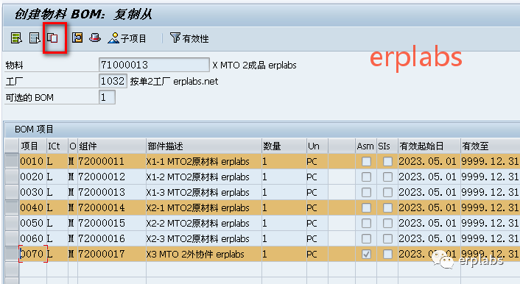The image size is (520, 284).
Task: Toggle Asm checkbox for item 0060
Action: click(x=366, y=238)
